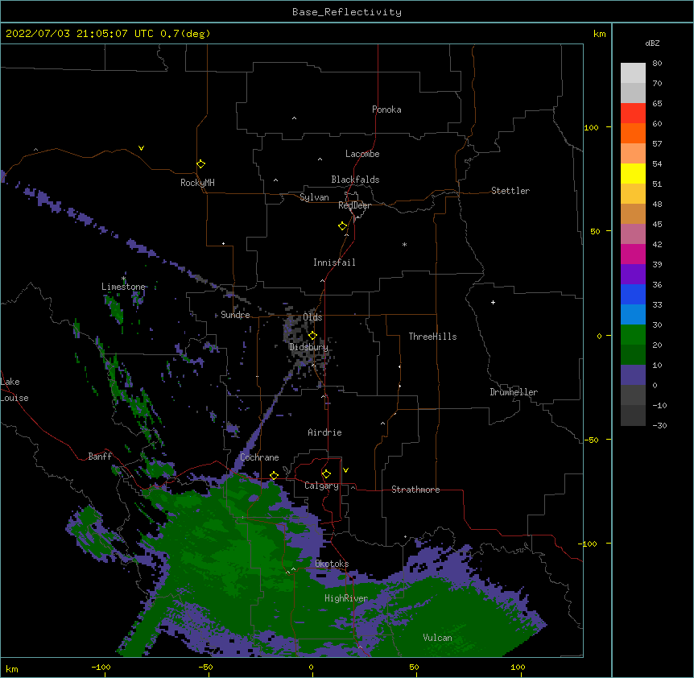Click the yellow marker below Cochrane label
Screen dimensions: 694x678
point(274,475)
